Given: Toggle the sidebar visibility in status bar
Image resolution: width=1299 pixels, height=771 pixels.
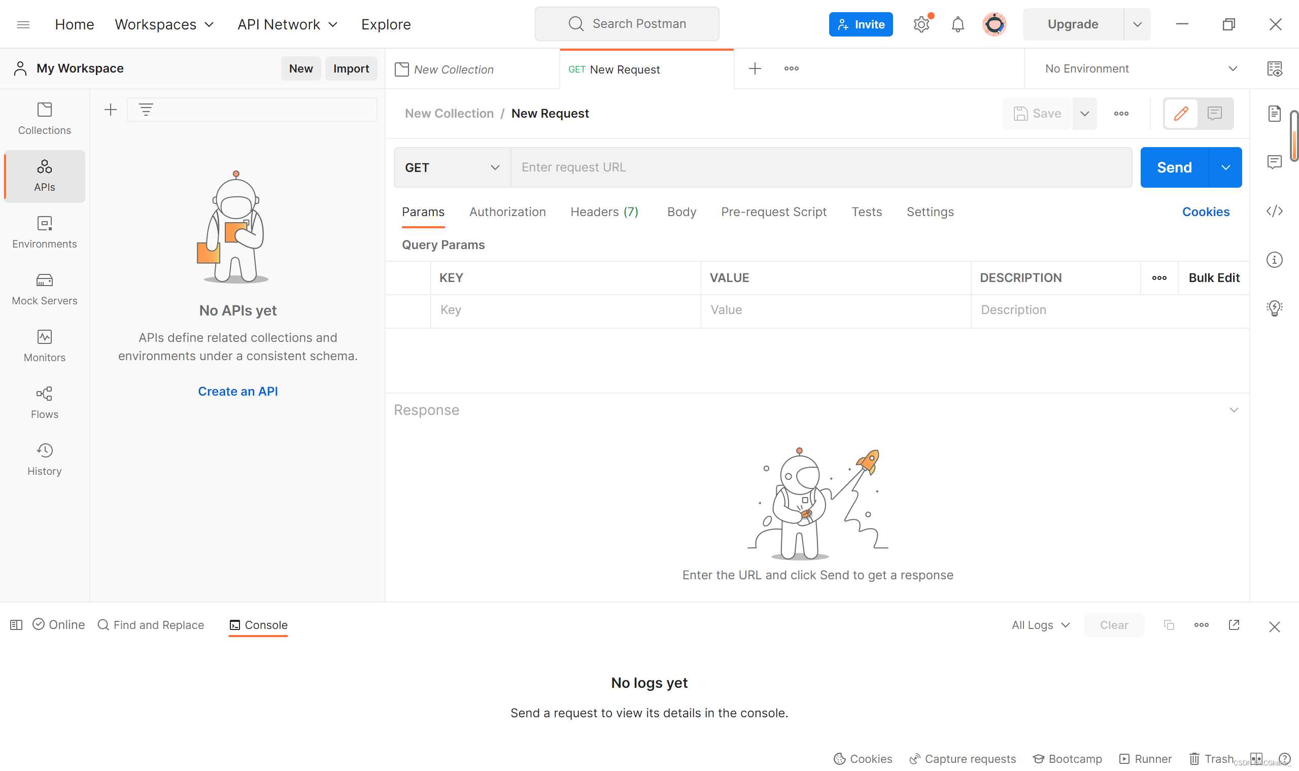Looking at the screenshot, I should coord(16,624).
